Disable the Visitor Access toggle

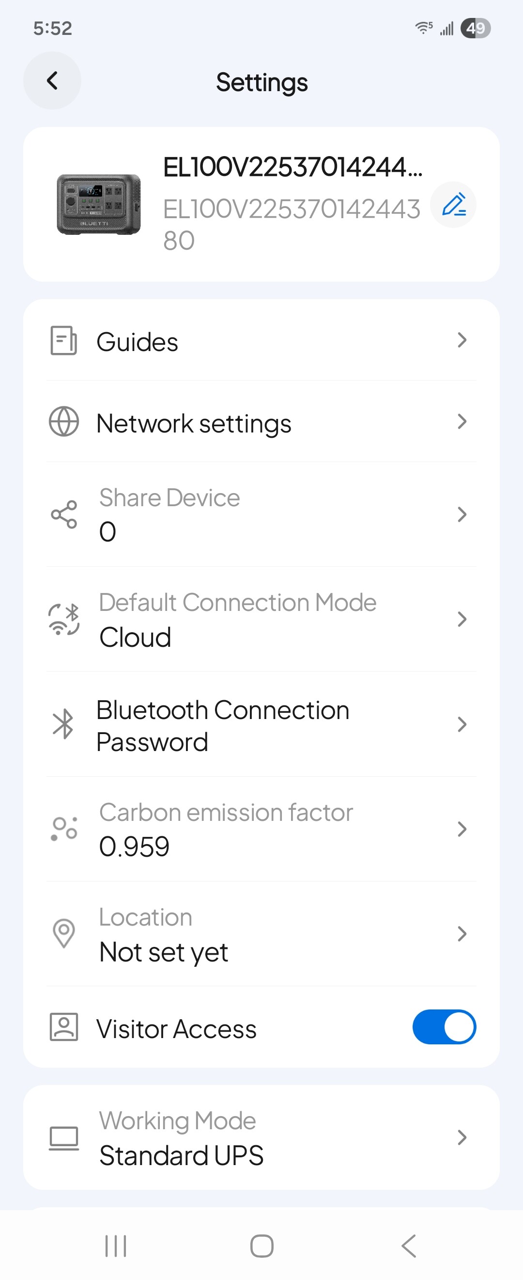(x=444, y=1027)
